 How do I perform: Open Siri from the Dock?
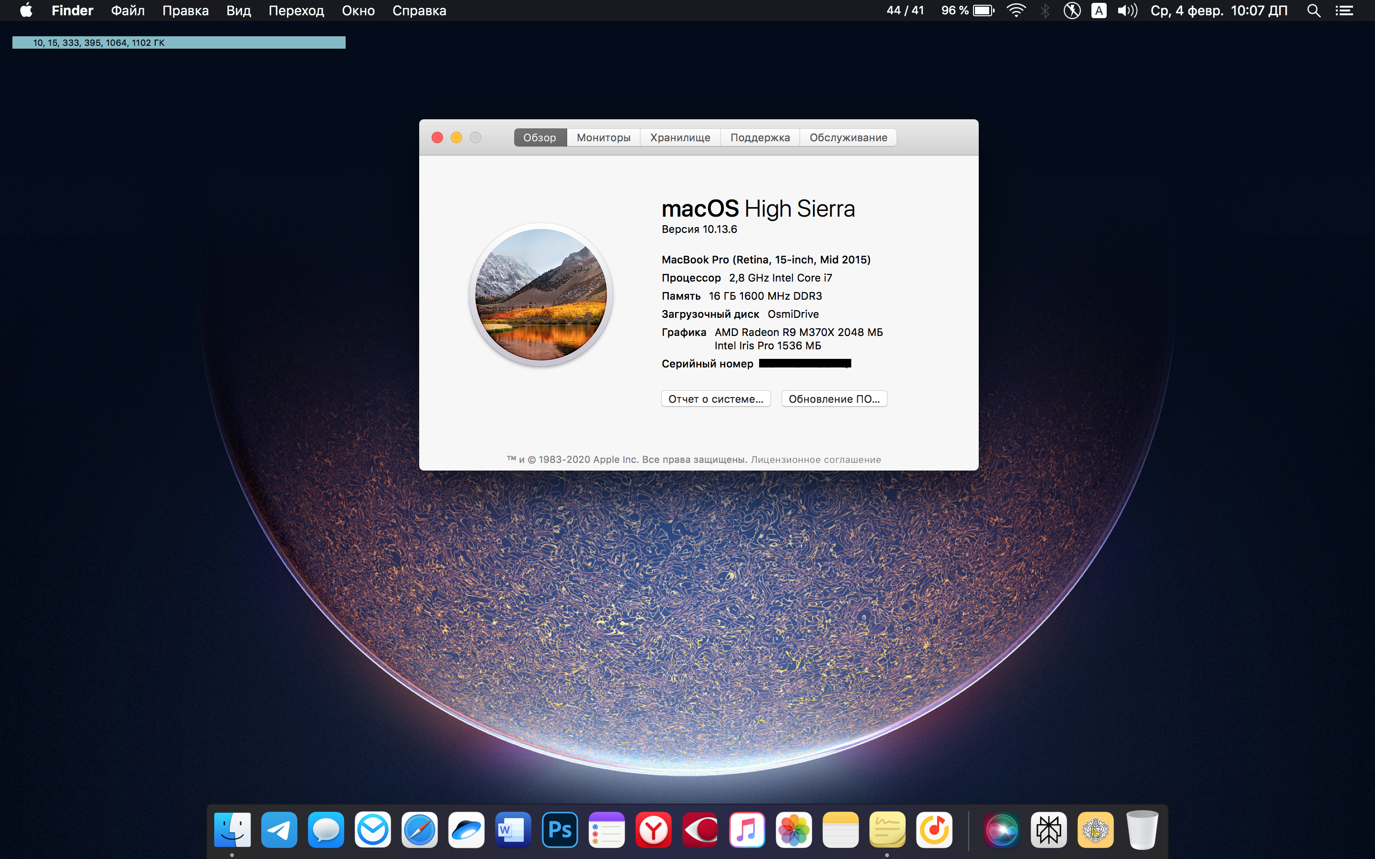pos(1002,830)
